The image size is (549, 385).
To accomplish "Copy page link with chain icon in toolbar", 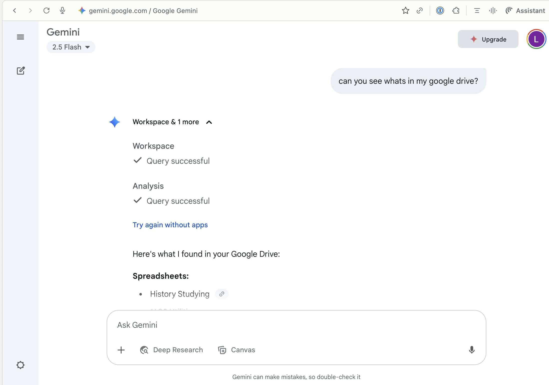I will point(420,10).
